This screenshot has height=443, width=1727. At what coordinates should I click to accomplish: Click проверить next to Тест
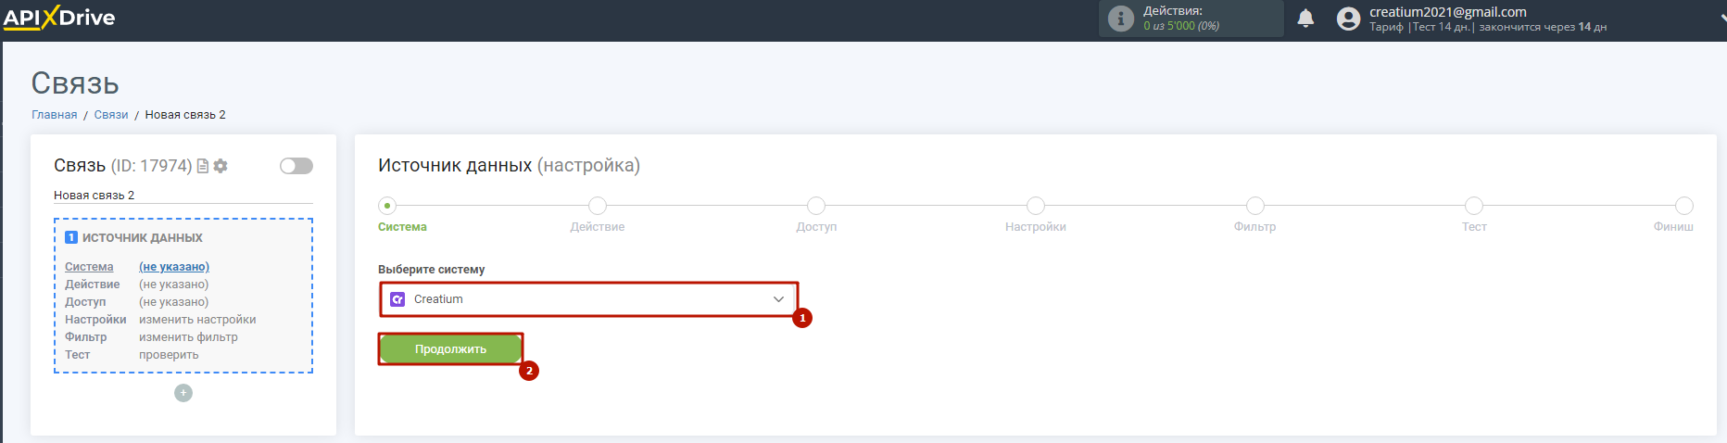[169, 355]
